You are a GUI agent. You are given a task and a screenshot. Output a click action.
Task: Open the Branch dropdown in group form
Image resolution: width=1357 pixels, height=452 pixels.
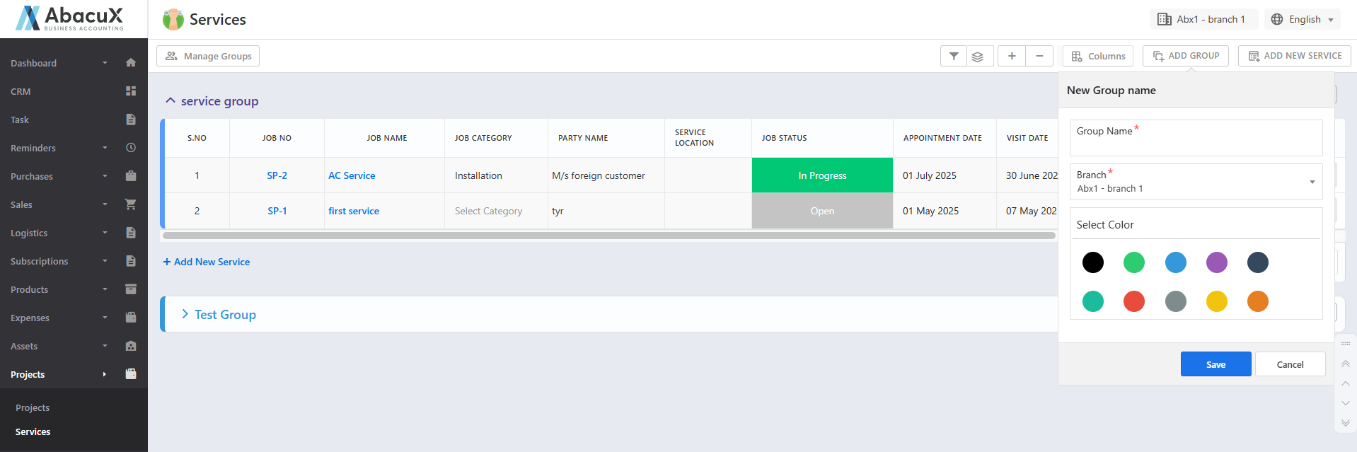tap(1196, 182)
